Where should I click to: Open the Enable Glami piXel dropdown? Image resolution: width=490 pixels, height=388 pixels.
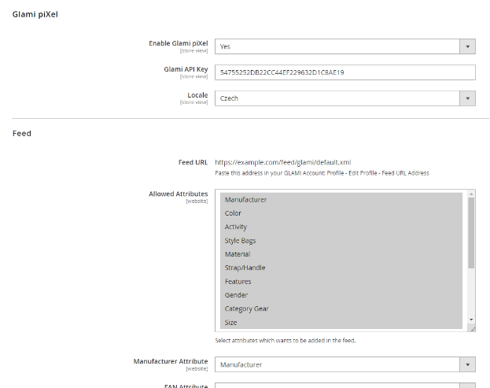click(345, 46)
